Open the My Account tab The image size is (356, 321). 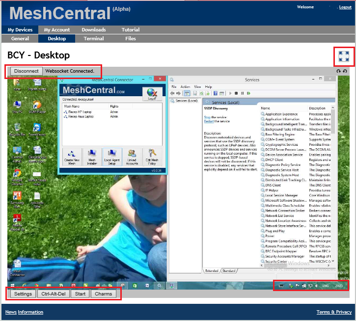57,30
